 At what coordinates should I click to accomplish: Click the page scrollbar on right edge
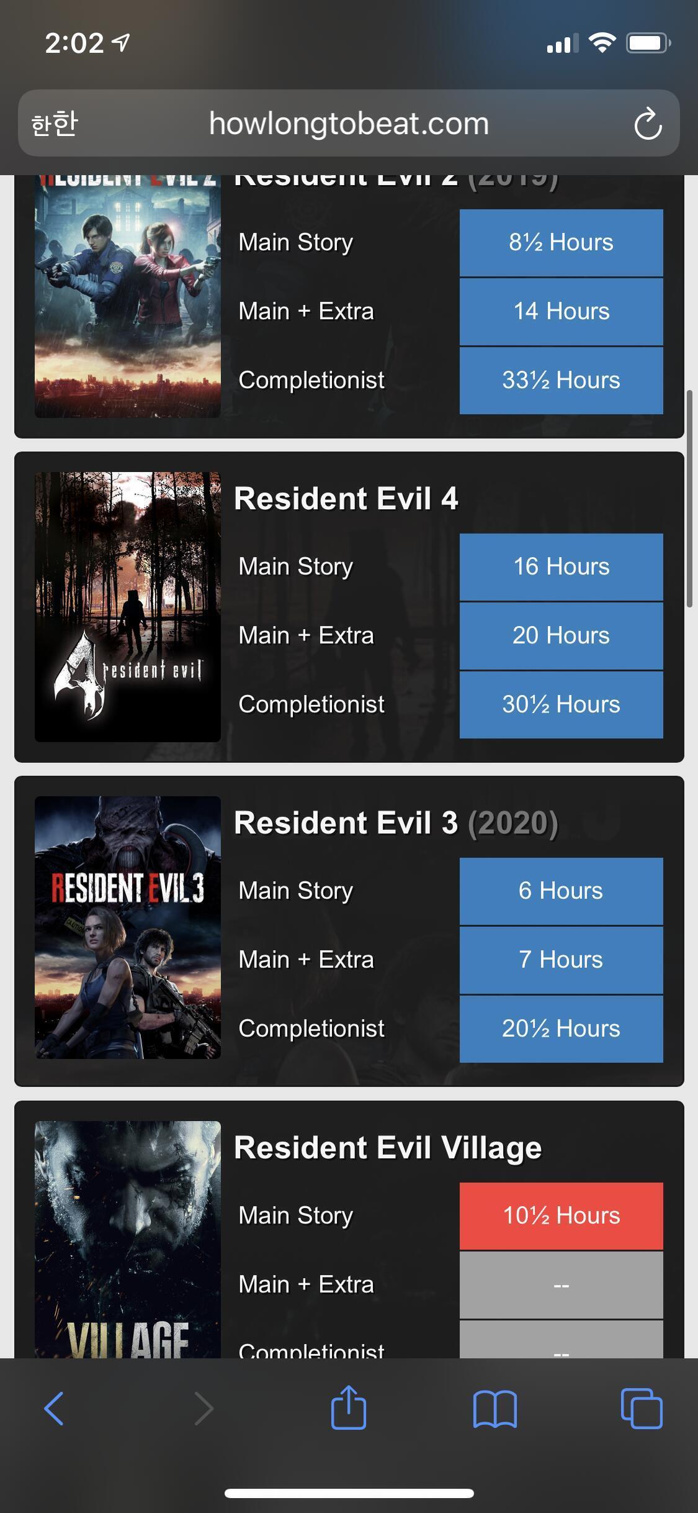click(689, 499)
